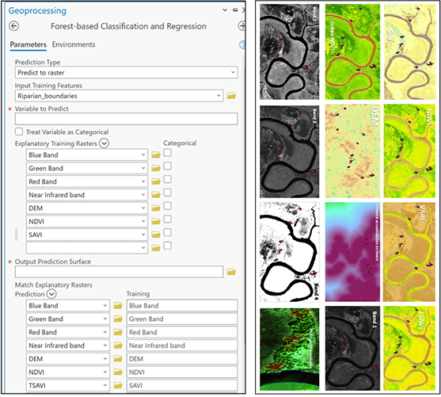Screen dimensions: 441x397
Task: Browse folder for Near Infrared band prediction raster
Action: (x=118, y=345)
